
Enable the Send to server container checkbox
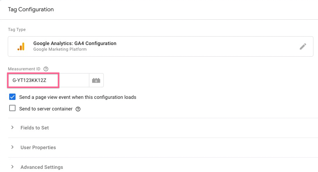(12, 108)
